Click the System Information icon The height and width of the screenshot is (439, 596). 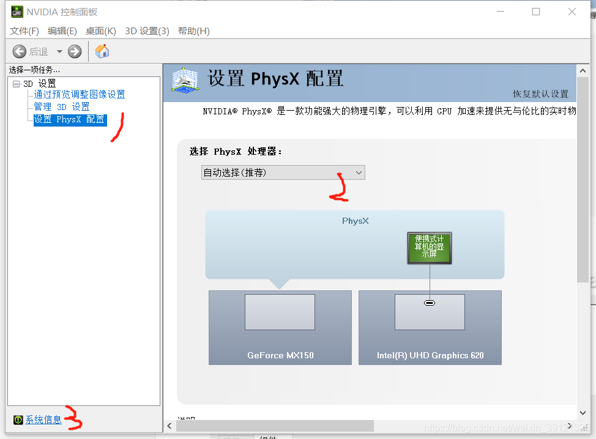(18, 419)
